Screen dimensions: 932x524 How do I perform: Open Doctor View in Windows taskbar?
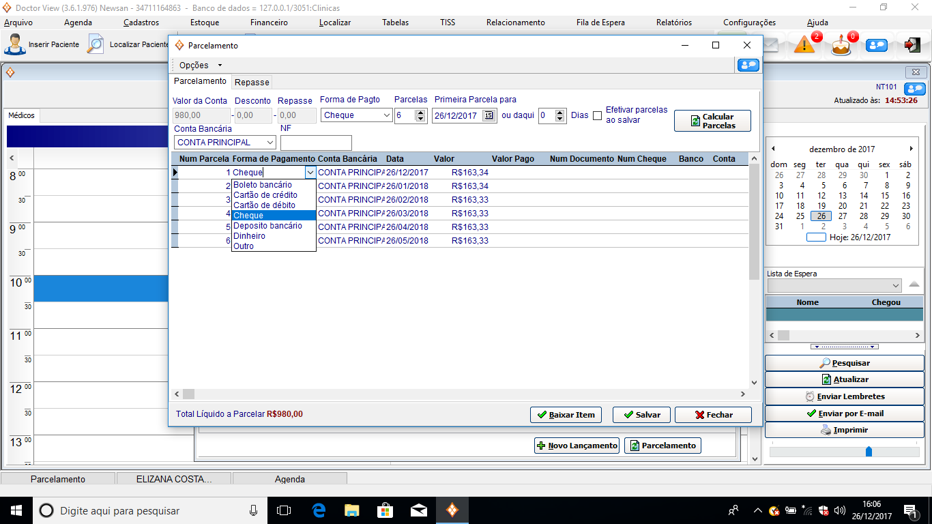[x=452, y=510]
